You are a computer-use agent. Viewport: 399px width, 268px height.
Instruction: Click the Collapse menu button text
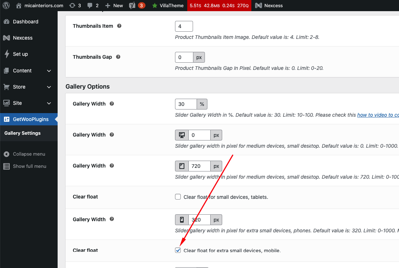click(x=29, y=154)
